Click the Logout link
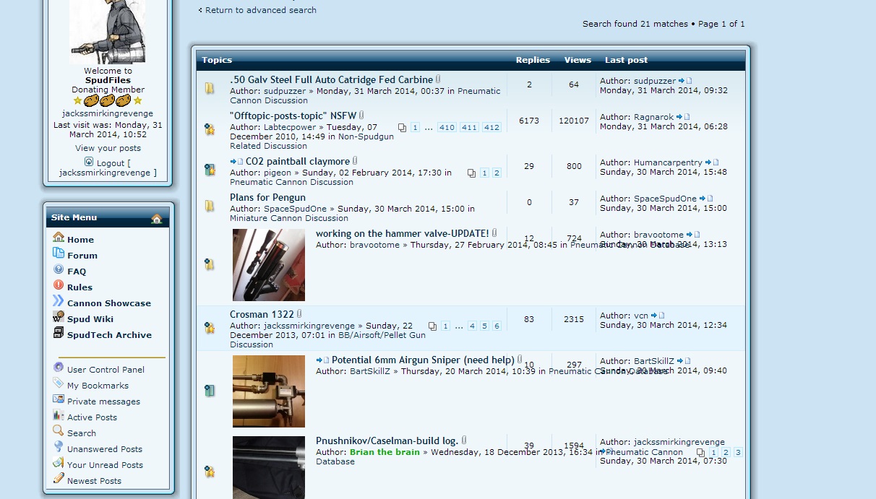This screenshot has width=876, height=499. coord(111,163)
